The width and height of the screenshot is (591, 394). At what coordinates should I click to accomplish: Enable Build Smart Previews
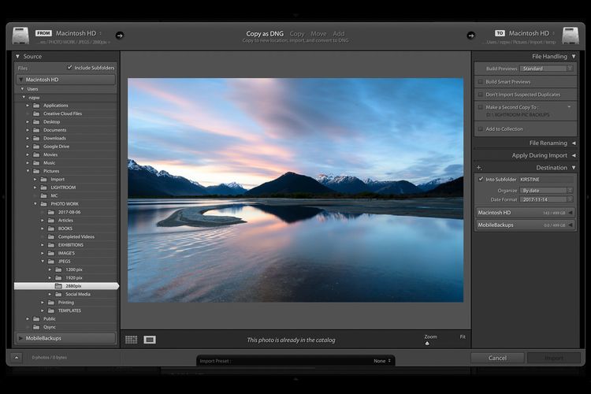(x=481, y=82)
